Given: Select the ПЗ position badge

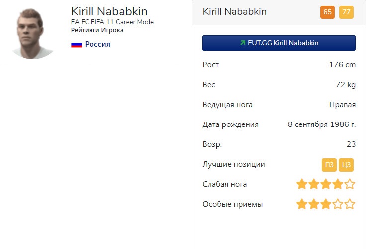Looking at the screenshot, I should pyautogui.click(x=329, y=165).
